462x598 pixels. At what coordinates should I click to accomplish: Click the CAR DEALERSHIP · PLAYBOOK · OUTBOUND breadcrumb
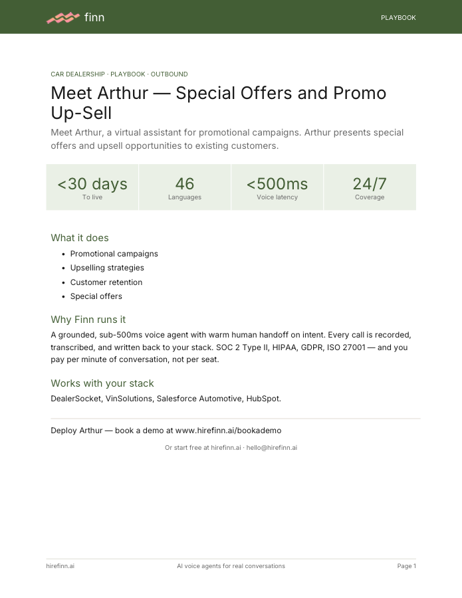tap(119, 74)
